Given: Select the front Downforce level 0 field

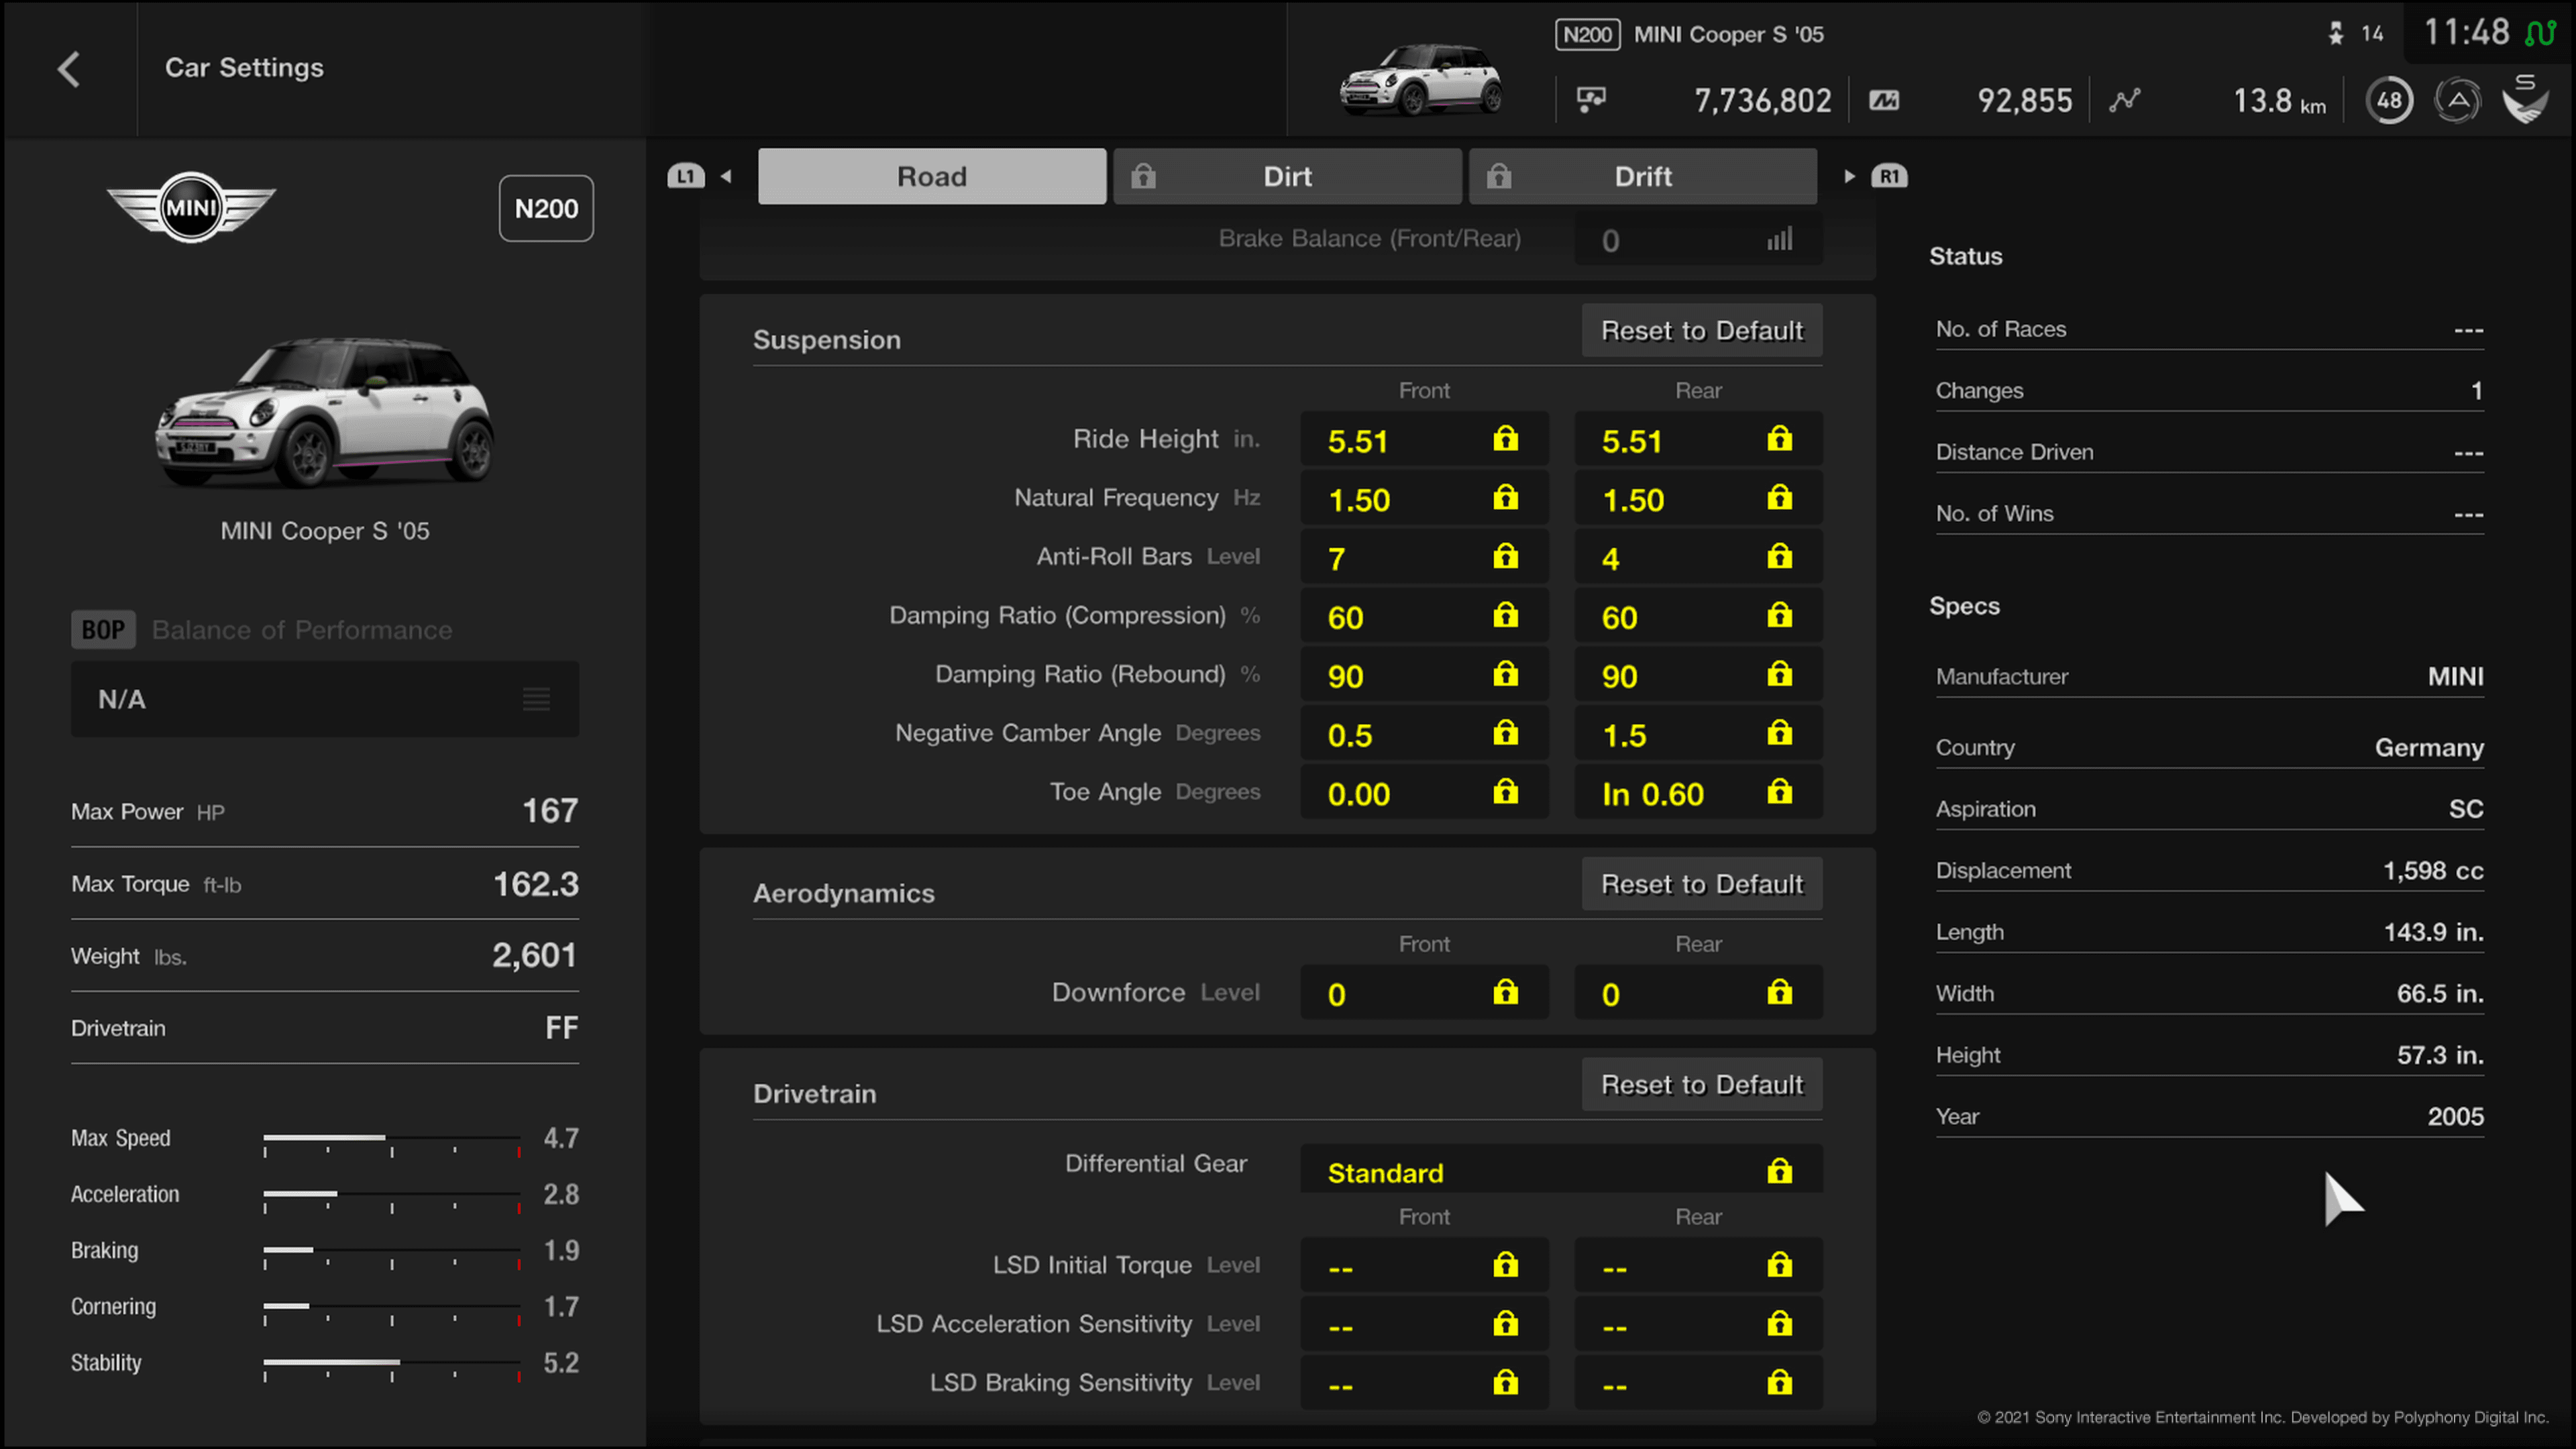Looking at the screenshot, I should (1424, 993).
